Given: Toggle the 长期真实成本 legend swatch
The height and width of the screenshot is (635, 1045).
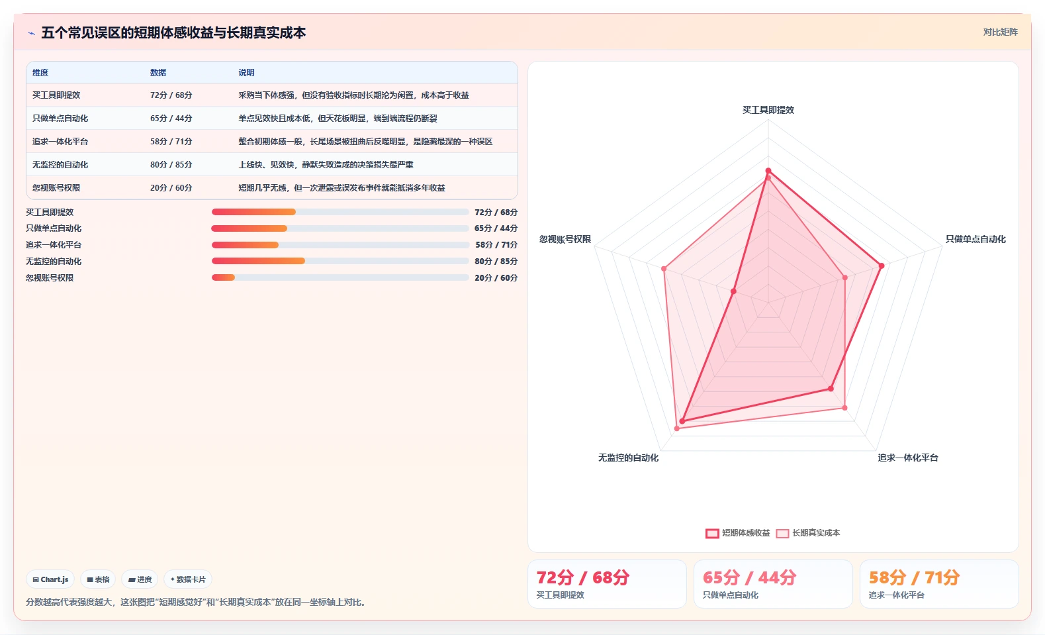Looking at the screenshot, I should [x=782, y=533].
